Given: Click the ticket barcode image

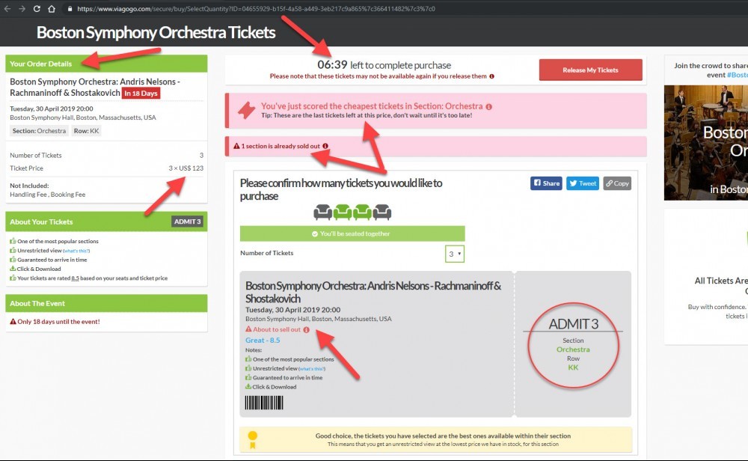Looking at the screenshot, I should coord(264,403).
